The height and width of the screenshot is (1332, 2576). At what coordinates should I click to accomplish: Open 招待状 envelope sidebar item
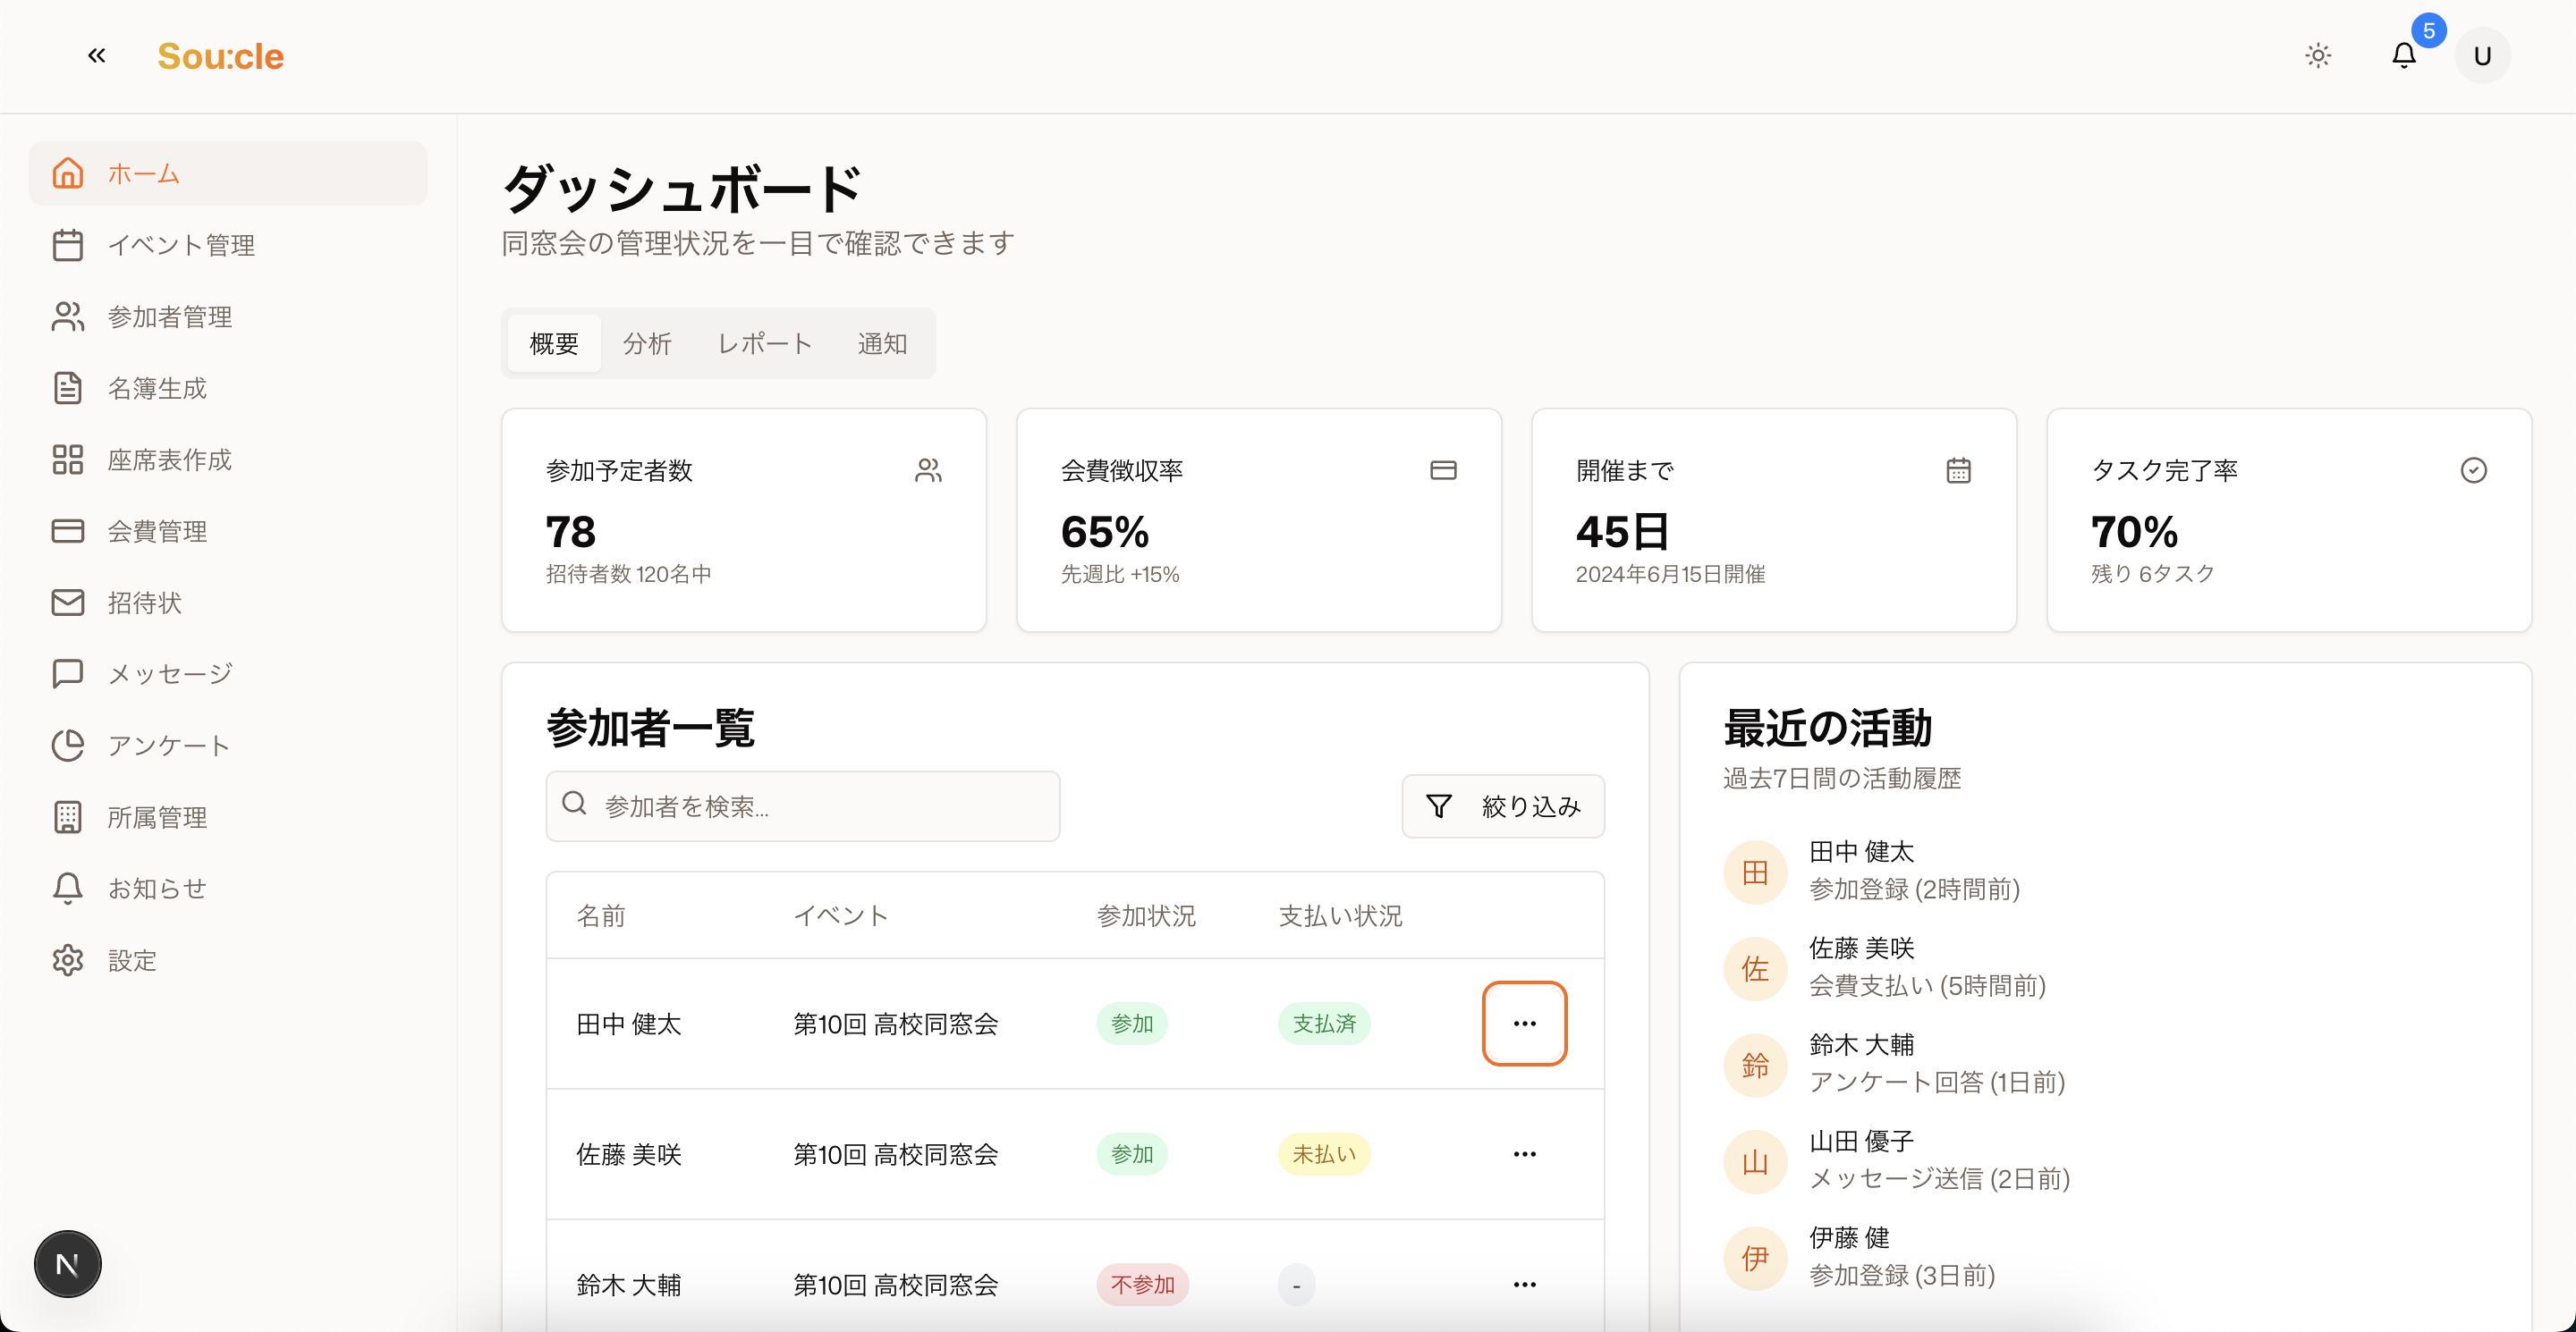(x=144, y=603)
